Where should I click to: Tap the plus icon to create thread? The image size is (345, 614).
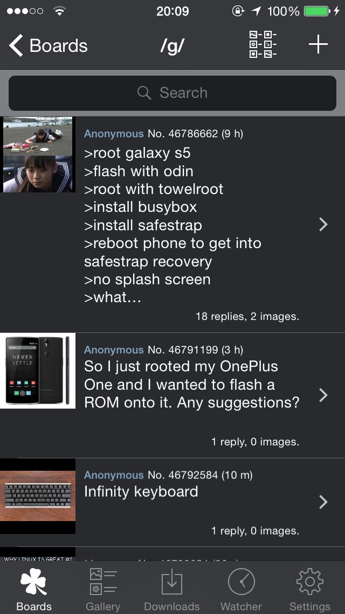pyautogui.click(x=319, y=44)
